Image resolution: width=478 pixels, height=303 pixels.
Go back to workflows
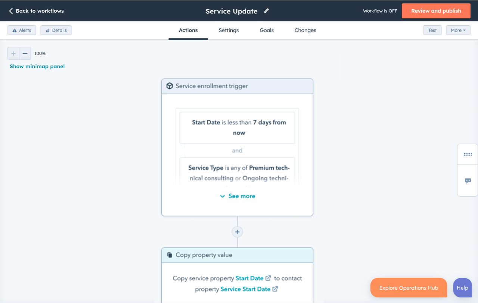[x=36, y=11]
